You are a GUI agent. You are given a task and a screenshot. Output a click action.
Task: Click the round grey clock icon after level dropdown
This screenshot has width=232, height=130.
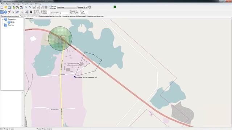[90, 7]
